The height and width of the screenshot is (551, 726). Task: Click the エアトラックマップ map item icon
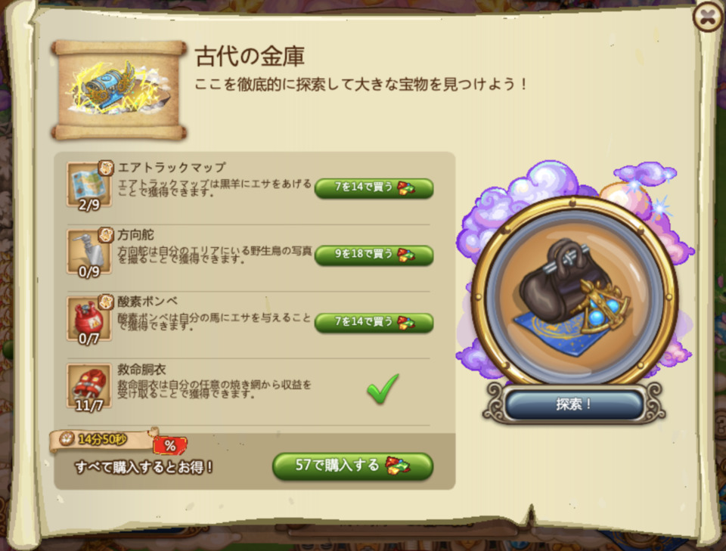(89, 184)
